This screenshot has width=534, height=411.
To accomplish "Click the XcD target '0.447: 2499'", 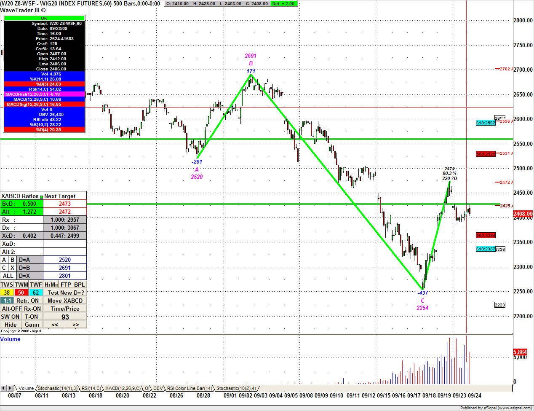I will (65, 236).
